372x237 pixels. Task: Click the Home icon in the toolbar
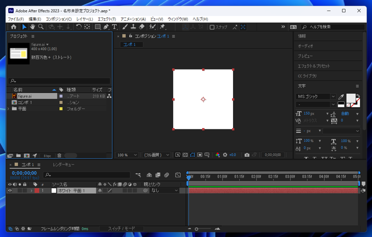click(x=14, y=27)
